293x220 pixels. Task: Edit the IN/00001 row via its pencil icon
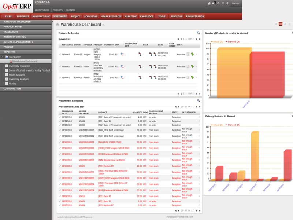click(x=60, y=67)
